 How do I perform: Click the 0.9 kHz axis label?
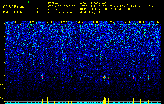2,60
